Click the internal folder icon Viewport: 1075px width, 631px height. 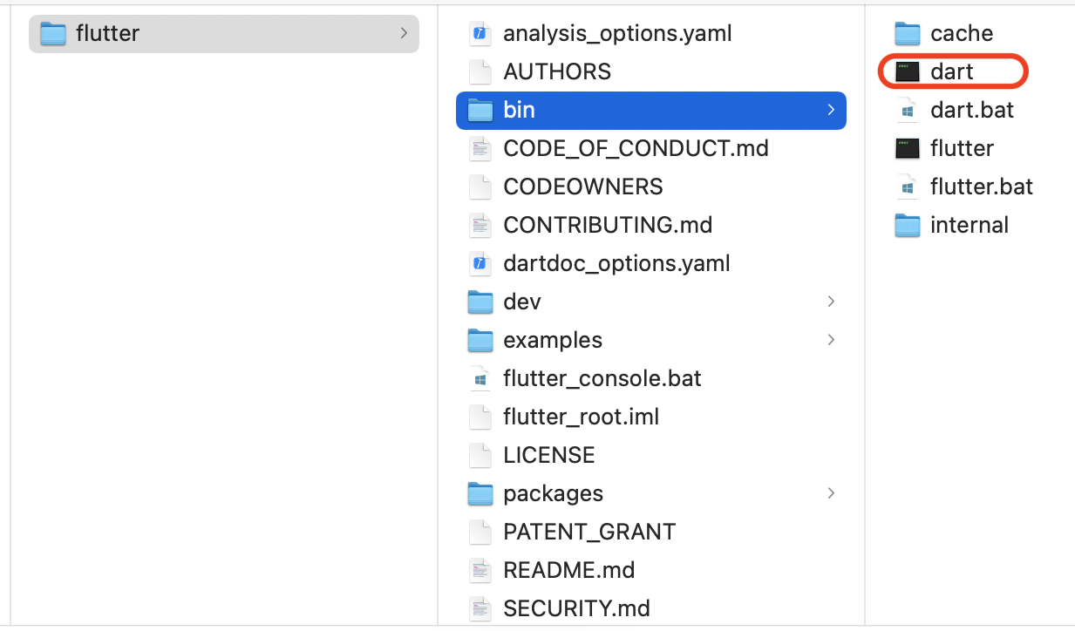pos(908,225)
